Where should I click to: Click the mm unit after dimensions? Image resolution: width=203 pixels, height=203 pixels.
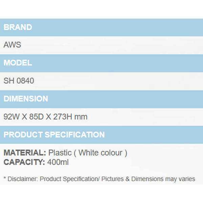pos(82,117)
